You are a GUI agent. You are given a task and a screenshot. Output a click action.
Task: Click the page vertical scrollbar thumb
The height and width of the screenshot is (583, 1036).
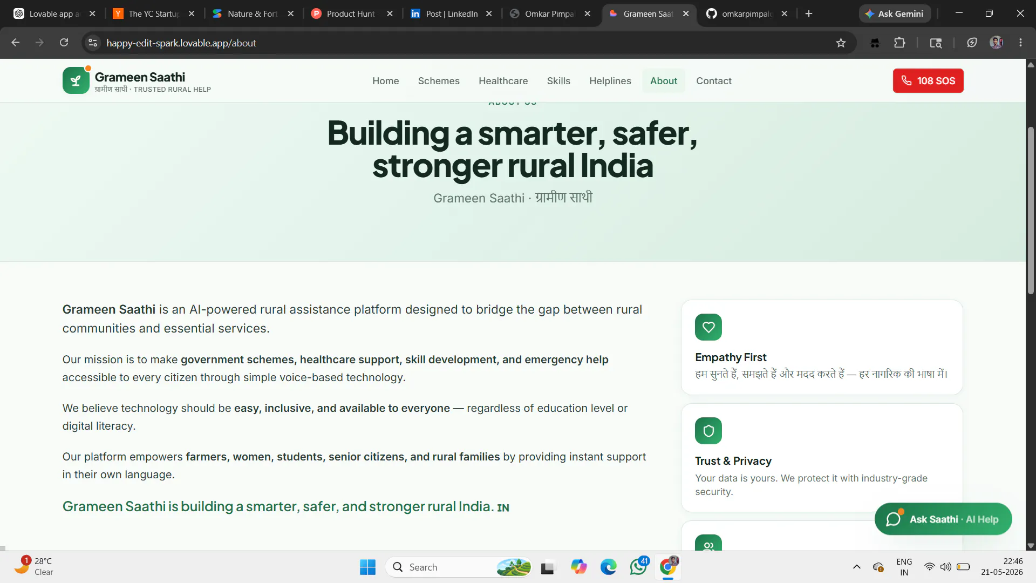click(1031, 211)
